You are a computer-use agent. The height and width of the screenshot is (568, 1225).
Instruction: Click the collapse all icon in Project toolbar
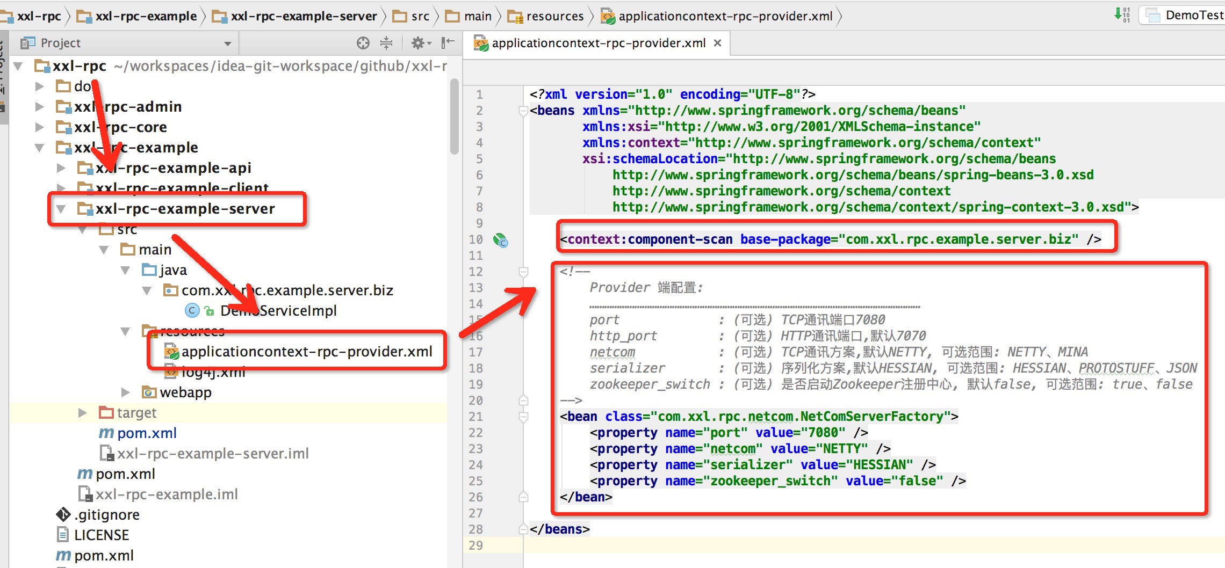point(386,43)
